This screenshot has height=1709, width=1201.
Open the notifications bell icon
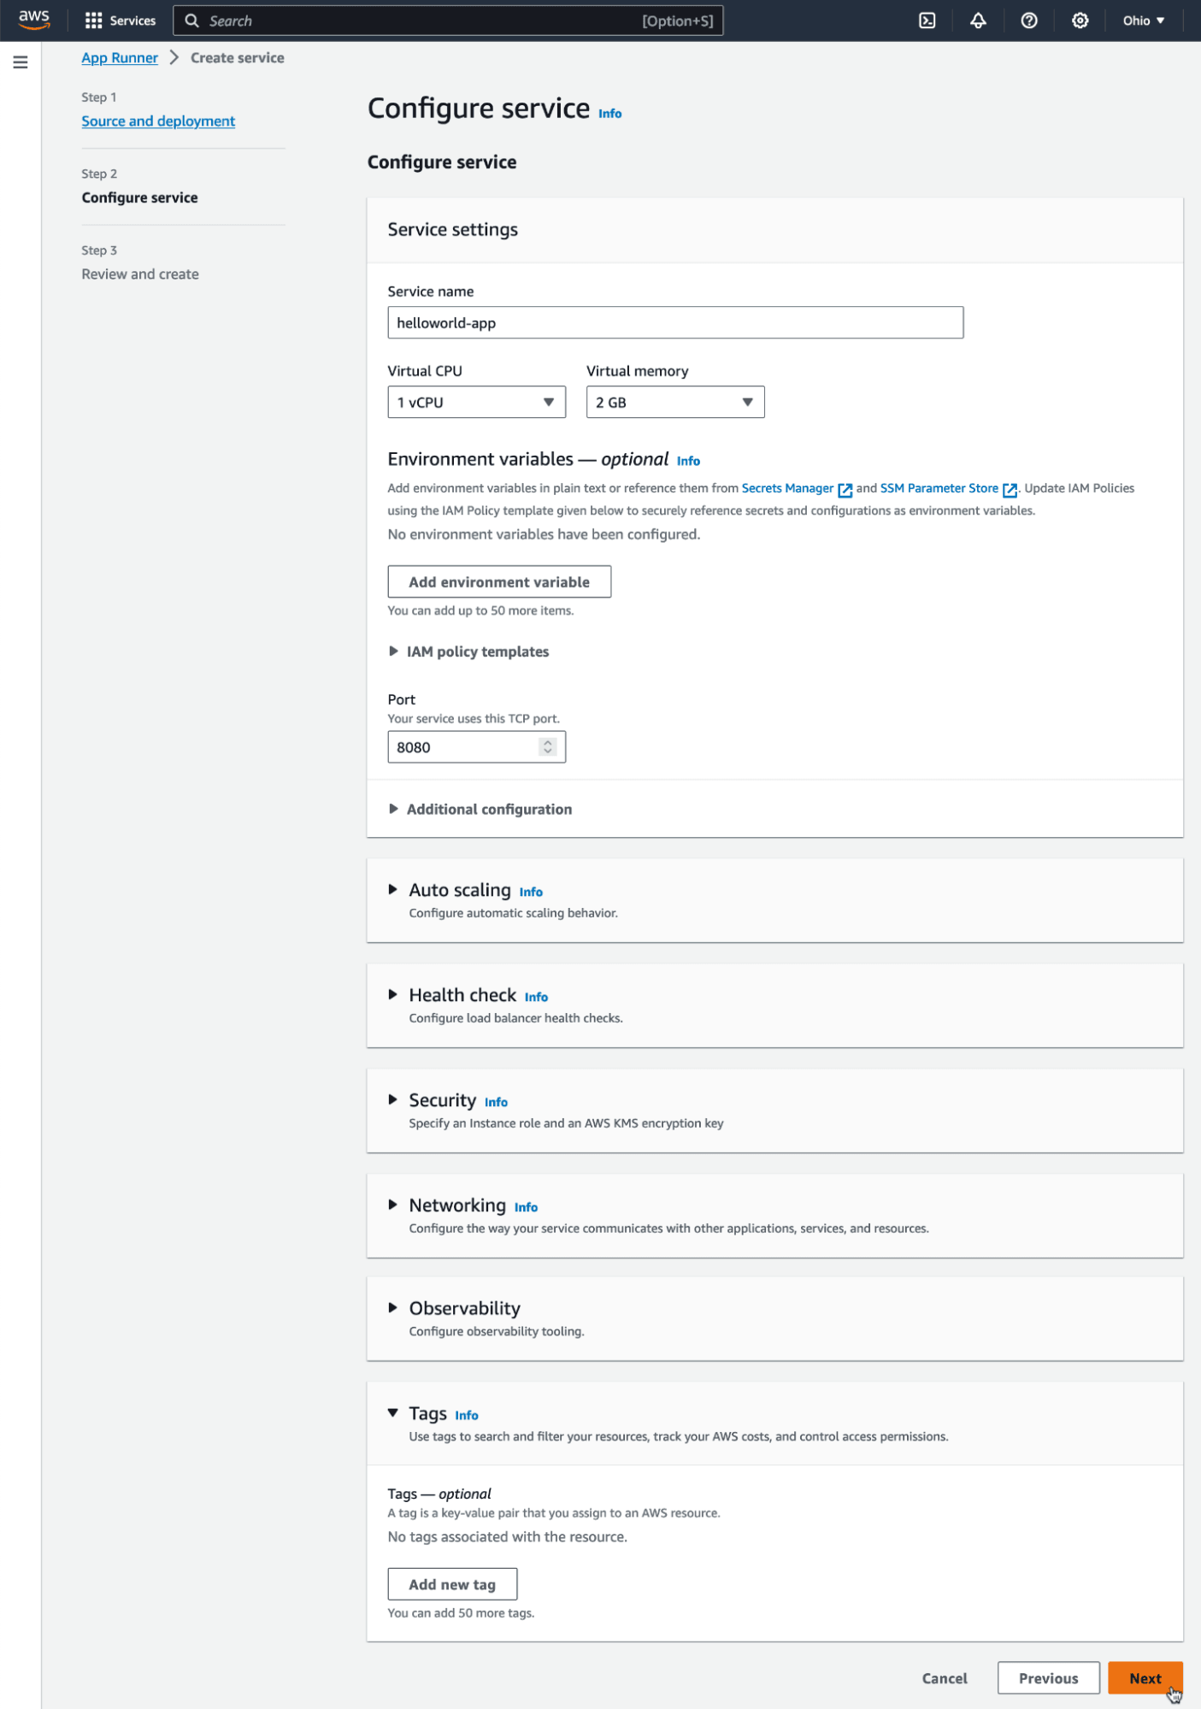[x=978, y=21]
